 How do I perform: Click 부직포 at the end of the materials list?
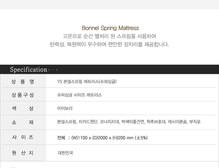(195, 122)
